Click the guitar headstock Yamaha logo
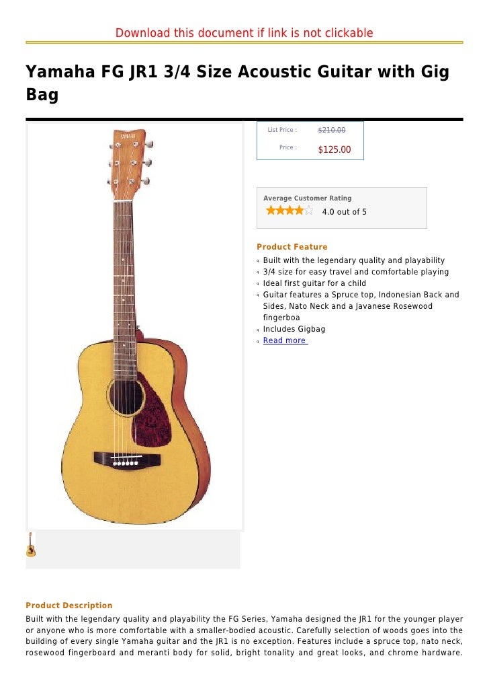 pos(128,136)
